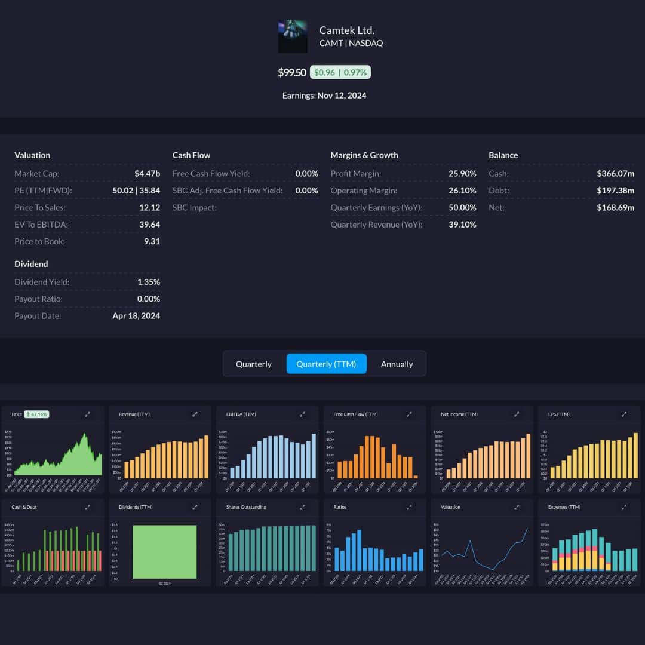Click the Dividends (TTM) green bar

pyautogui.click(x=165, y=552)
